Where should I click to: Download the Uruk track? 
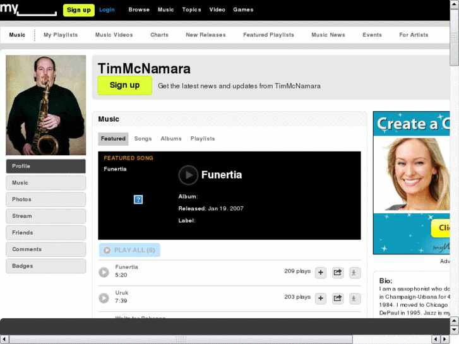[354, 299]
